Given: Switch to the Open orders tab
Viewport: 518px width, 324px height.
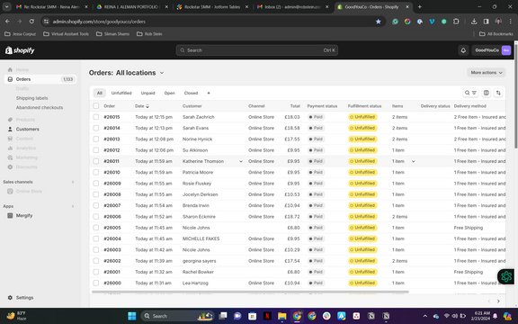Looking at the screenshot, I should click(x=169, y=94).
